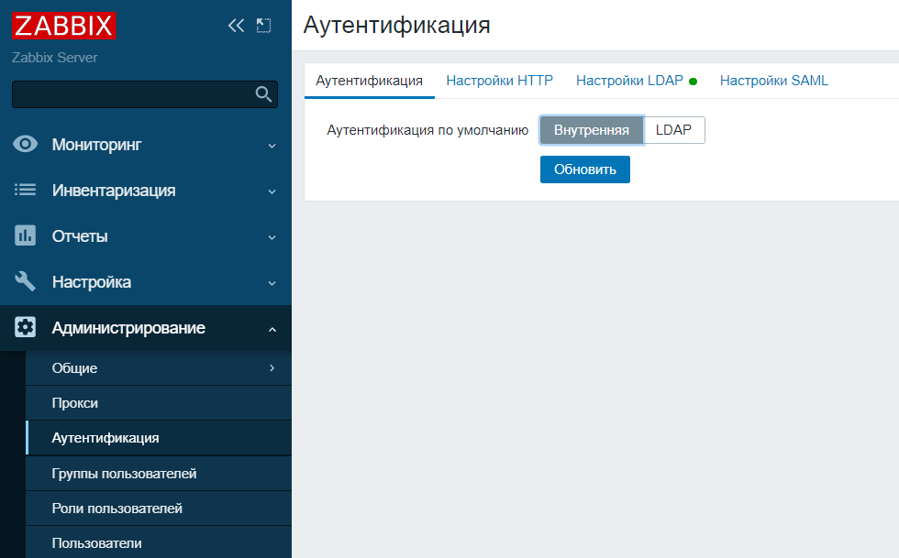Click the Инвентаризация list icon
This screenshot has width=899, height=558.
point(26,190)
